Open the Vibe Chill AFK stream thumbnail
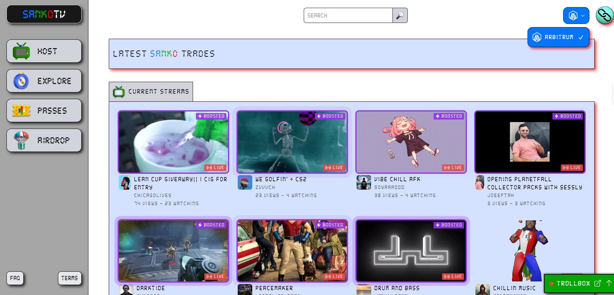 [x=411, y=142]
